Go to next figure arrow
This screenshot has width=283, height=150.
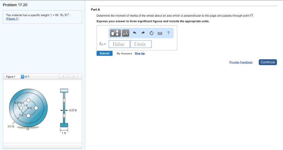coord(73,76)
